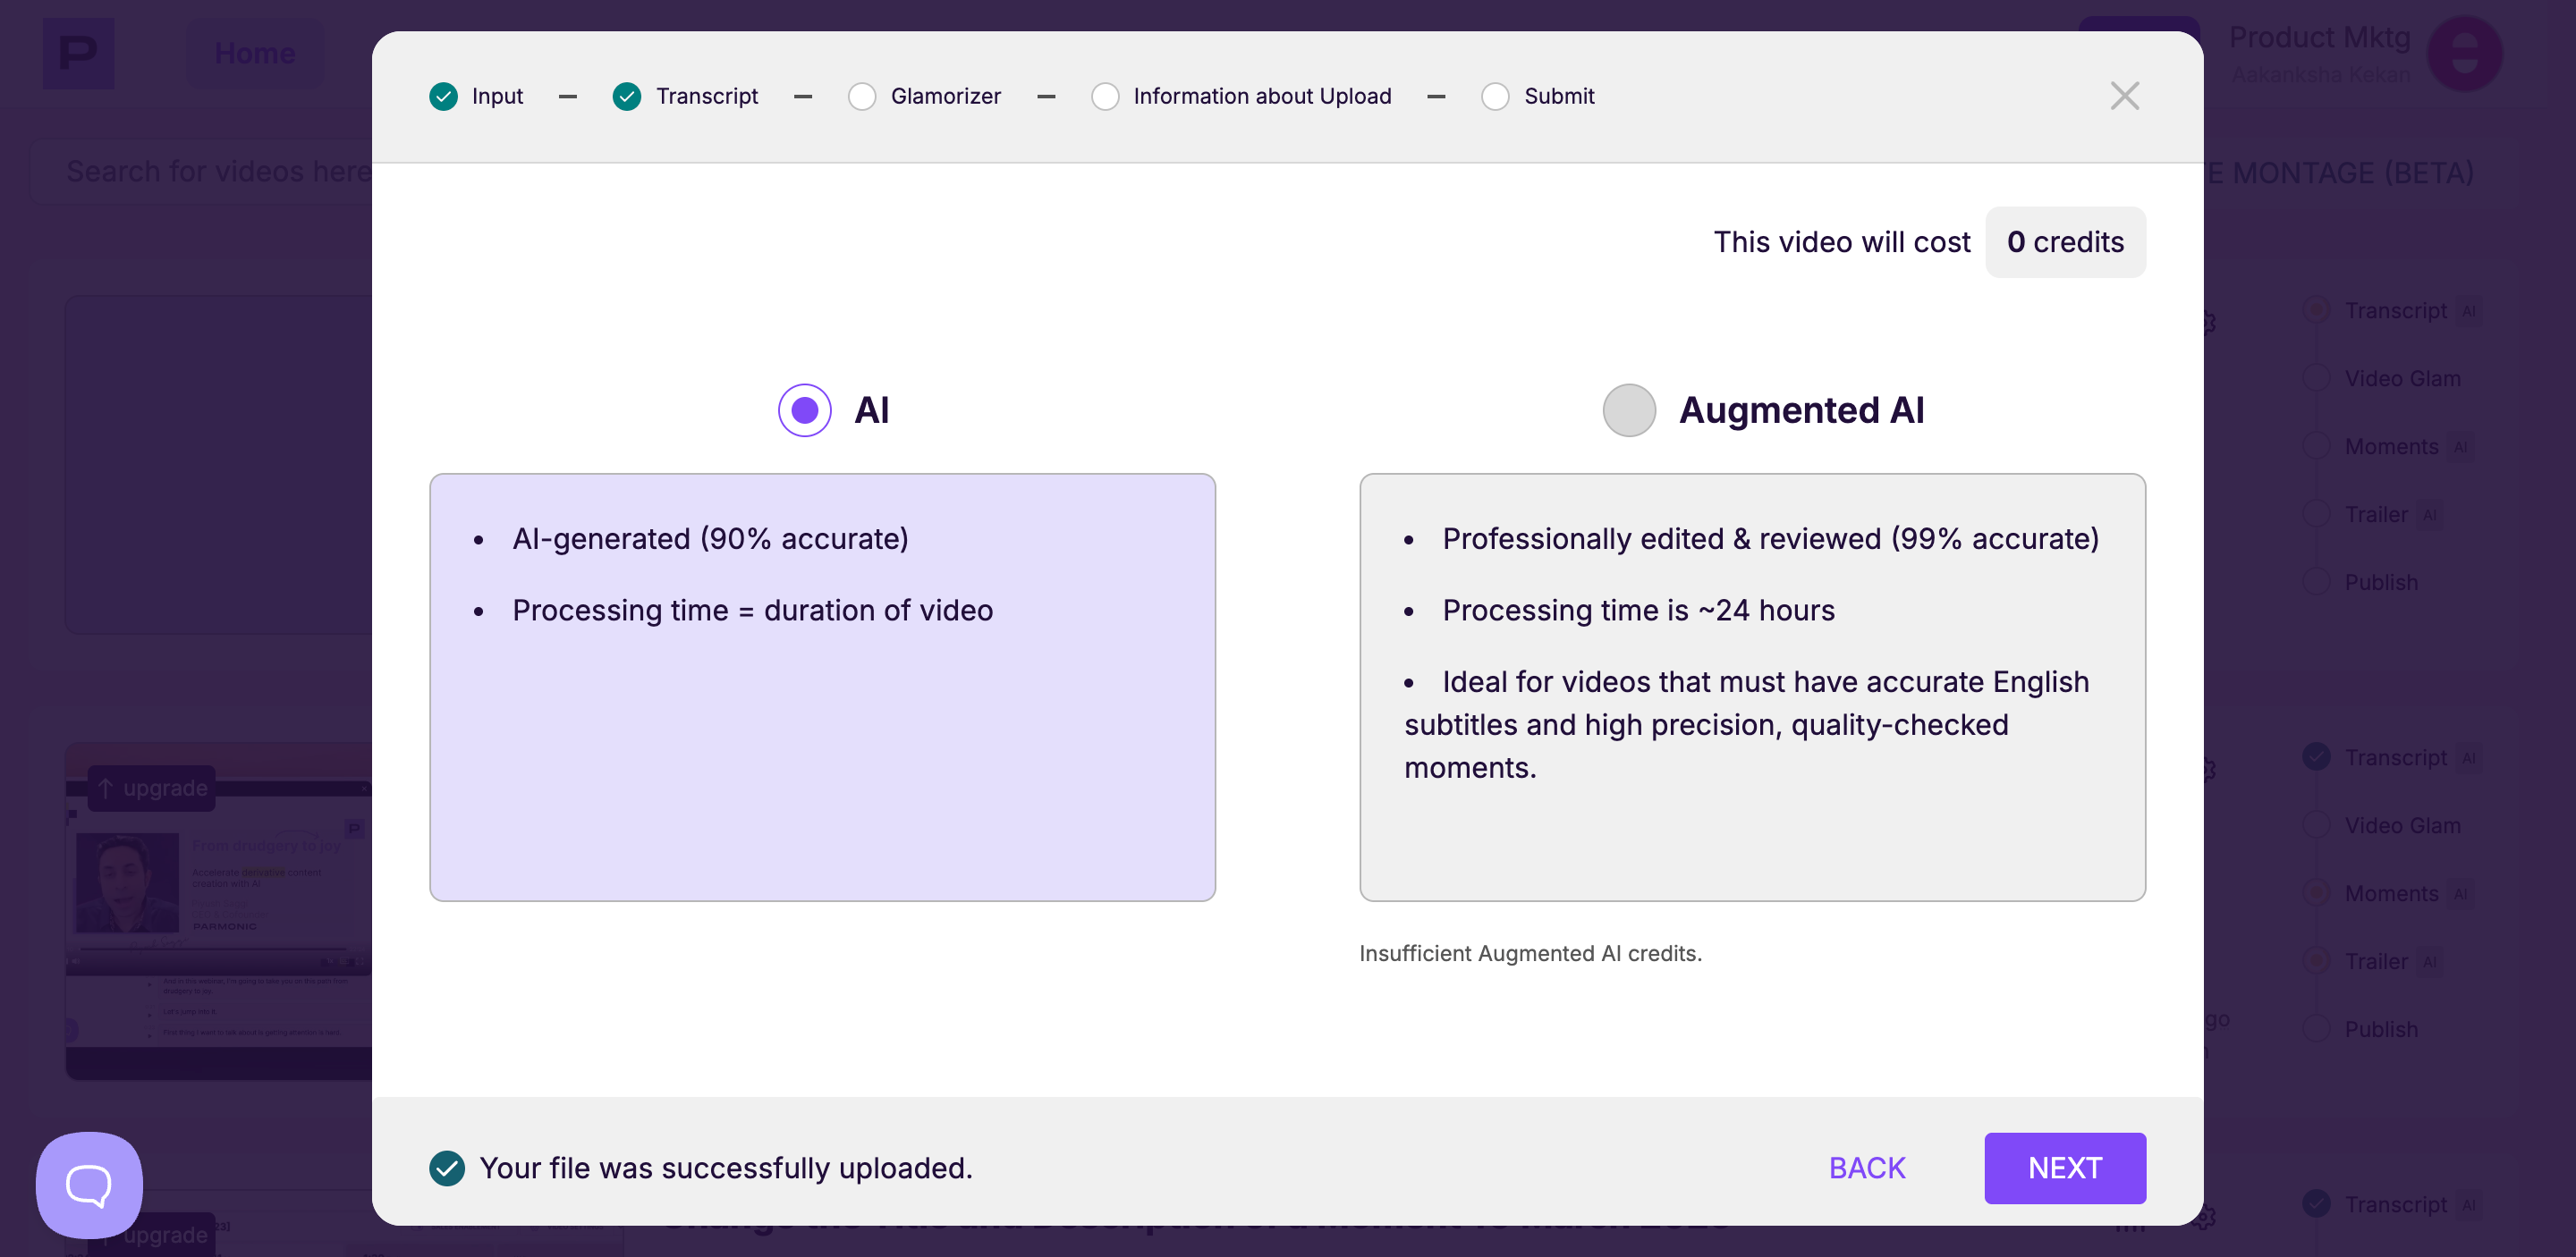Screen dimensions: 2576x1257
Task: Click the user avatar icon top right
Action: click(2464, 53)
